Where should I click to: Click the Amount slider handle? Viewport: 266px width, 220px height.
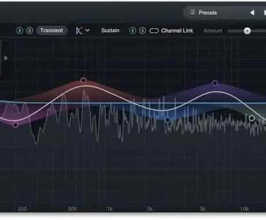[247, 31]
